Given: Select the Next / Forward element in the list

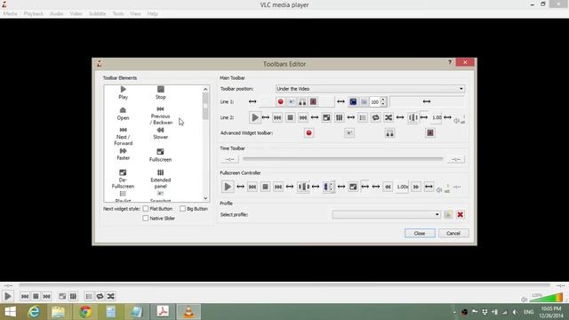Looking at the screenshot, I should click(123, 136).
